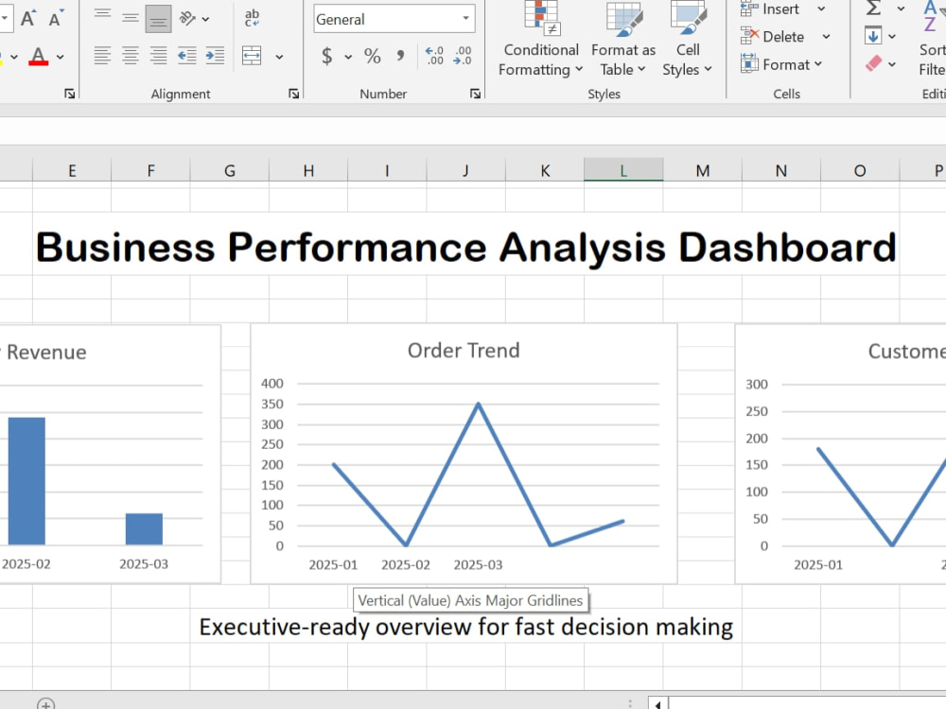Select the Order Trend chart title
Screen dimensions: 946x709
[x=464, y=351]
